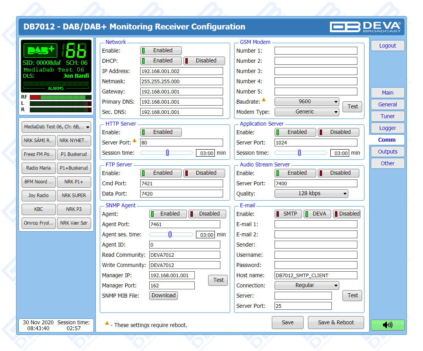This screenshot has height=351, width=423.
Task: Click the RF signal level meter
Action: (60, 97)
